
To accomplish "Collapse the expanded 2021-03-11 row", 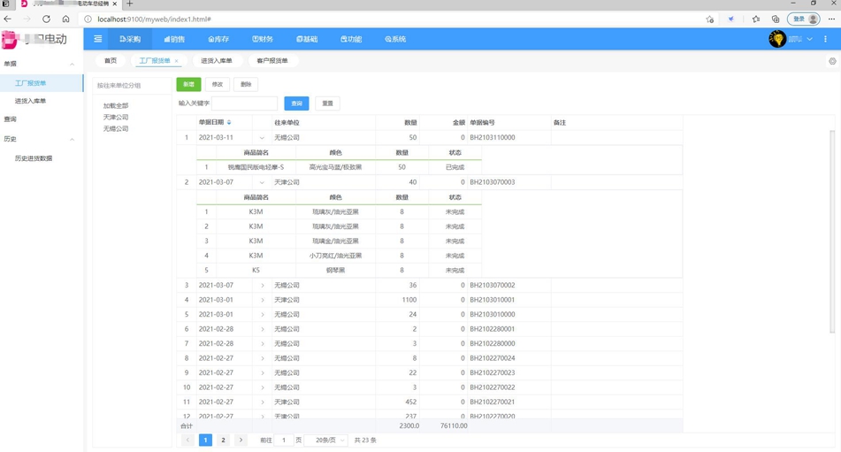I will [x=262, y=138].
